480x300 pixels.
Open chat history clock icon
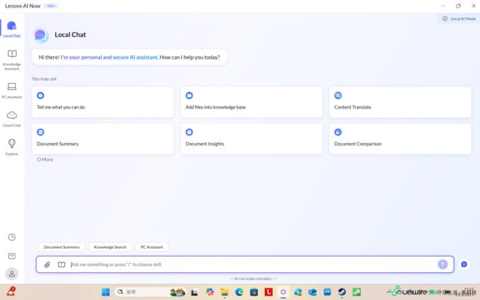[x=12, y=237]
